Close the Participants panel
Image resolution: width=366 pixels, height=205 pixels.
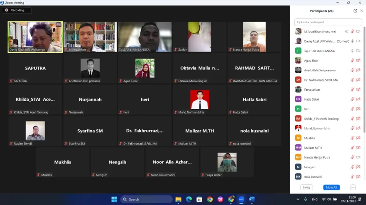tap(361, 11)
